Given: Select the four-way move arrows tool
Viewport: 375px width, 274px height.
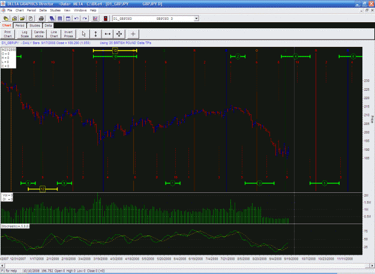Looking at the screenshot, I should click(x=119, y=34).
